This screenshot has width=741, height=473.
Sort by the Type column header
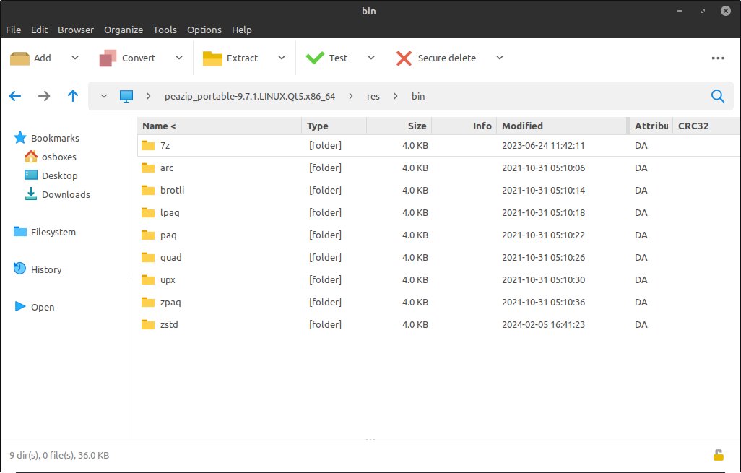click(x=334, y=126)
